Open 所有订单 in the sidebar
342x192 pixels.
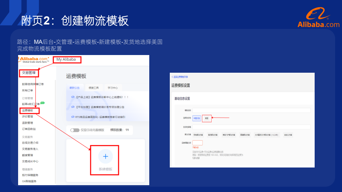pos(28,90)
